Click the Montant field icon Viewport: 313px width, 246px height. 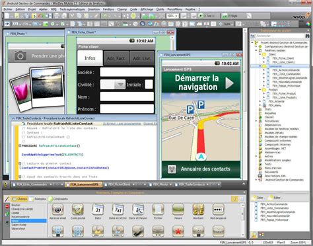point(198,210)
